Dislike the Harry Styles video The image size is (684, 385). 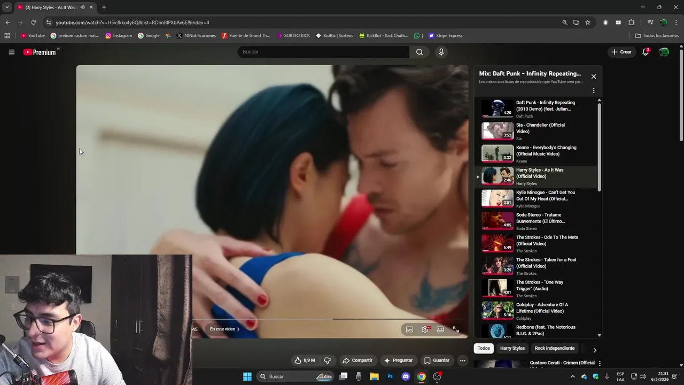[x=328, y=360]
